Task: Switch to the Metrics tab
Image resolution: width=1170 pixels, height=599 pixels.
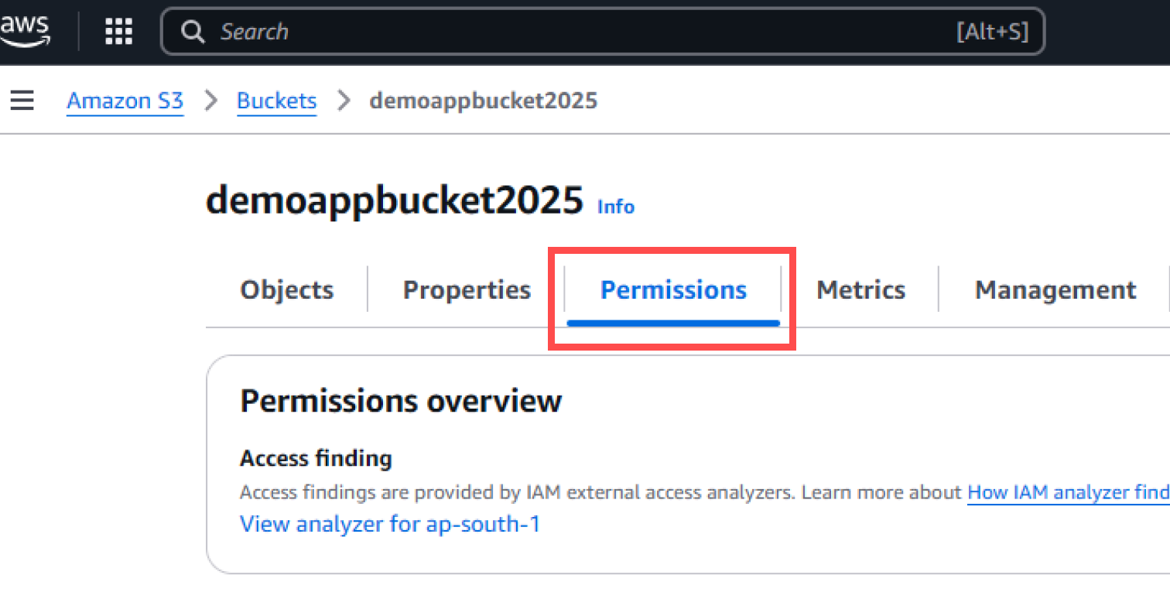Action: 860,290
